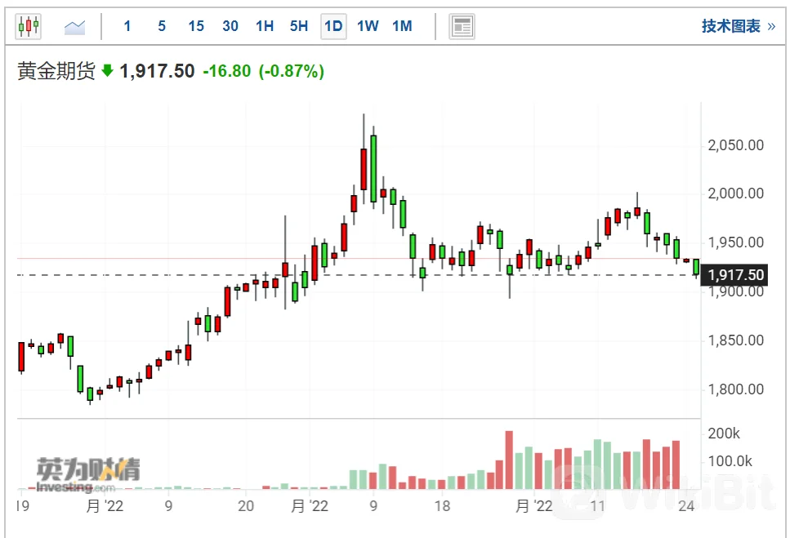Click the 1,950.00 axis label
The height and width of the screenshot is (538, 790).
point(735,242)
